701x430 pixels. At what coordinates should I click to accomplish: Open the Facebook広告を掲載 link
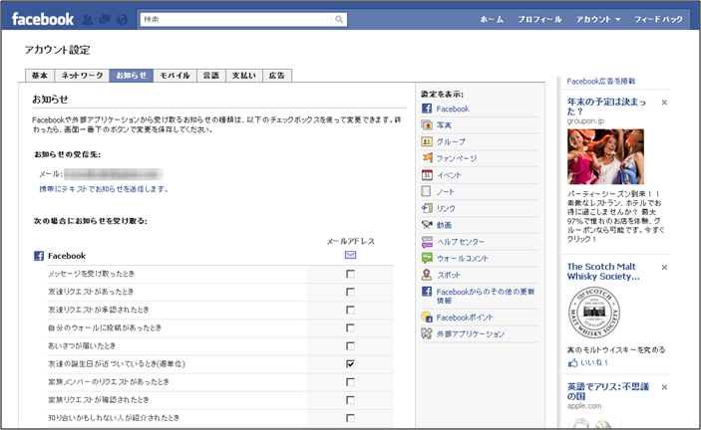601,82
